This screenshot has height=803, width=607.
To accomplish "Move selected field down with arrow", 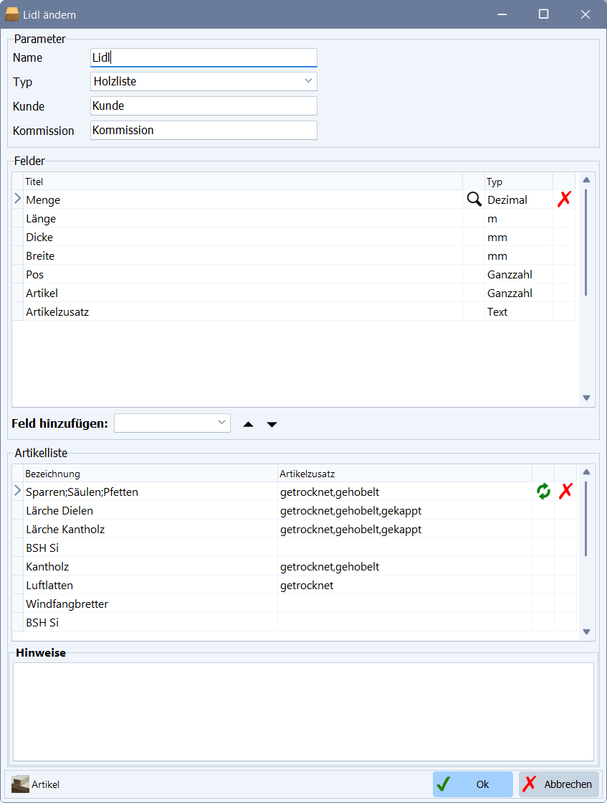I will tap(272, 424).
